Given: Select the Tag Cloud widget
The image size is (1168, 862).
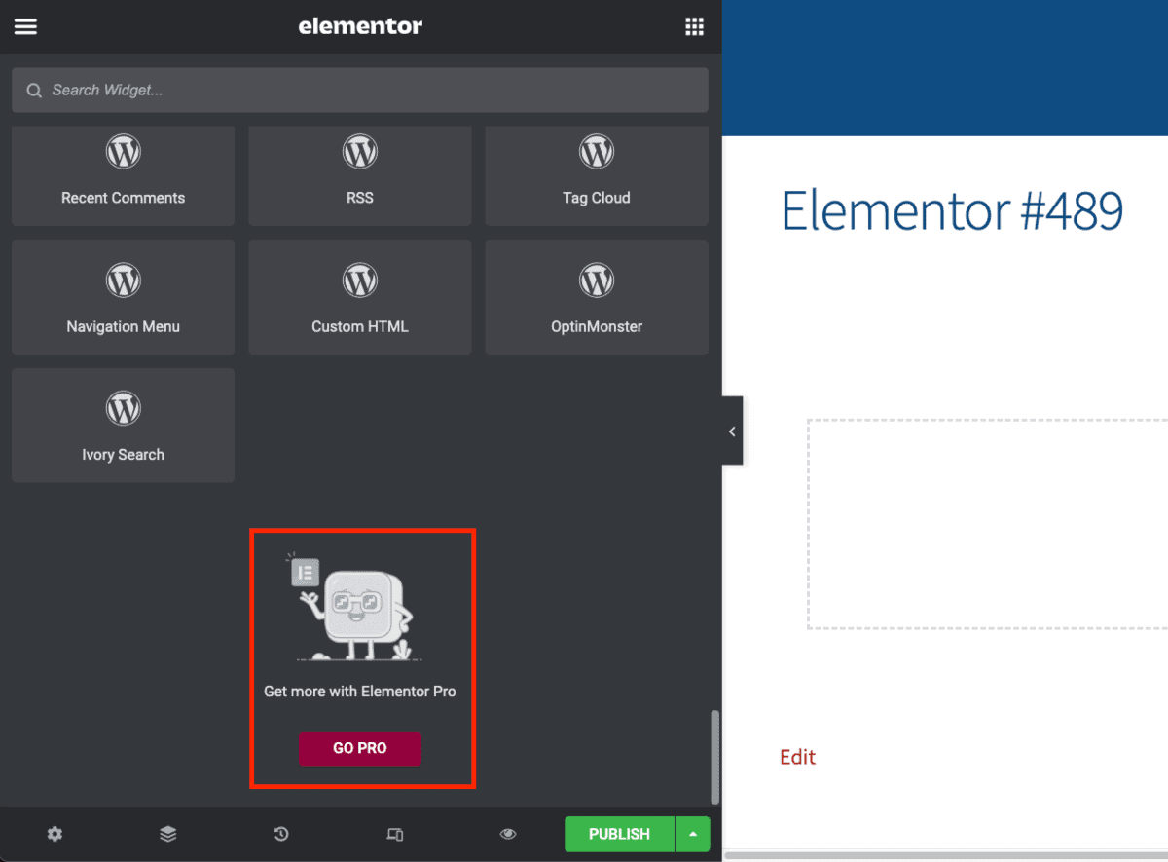Looking at the screenshot, I should coord(597,175).
